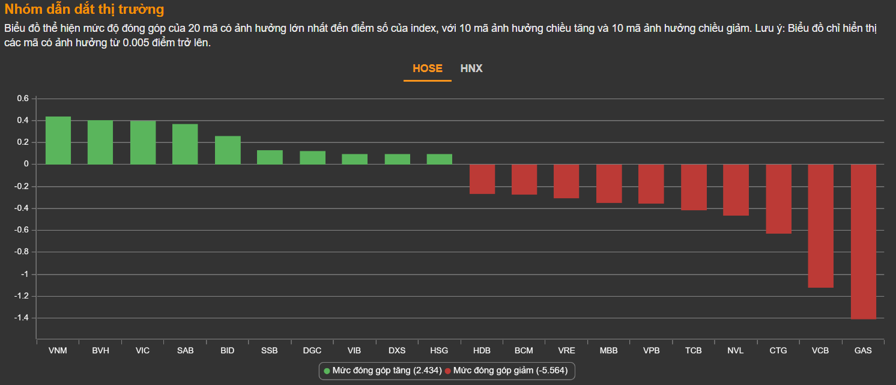This screenshot has width=896, height=385.
Task: Switch to the HNX tab
Action: [x=471, y=68]
